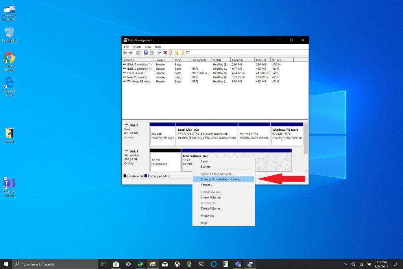Show hidden system tray icons
Screen dimensions: 403x269
[x=345, y=264]
